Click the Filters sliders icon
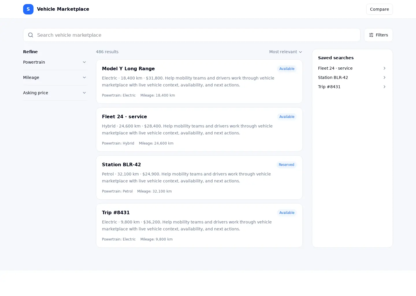 click(371, 35)
